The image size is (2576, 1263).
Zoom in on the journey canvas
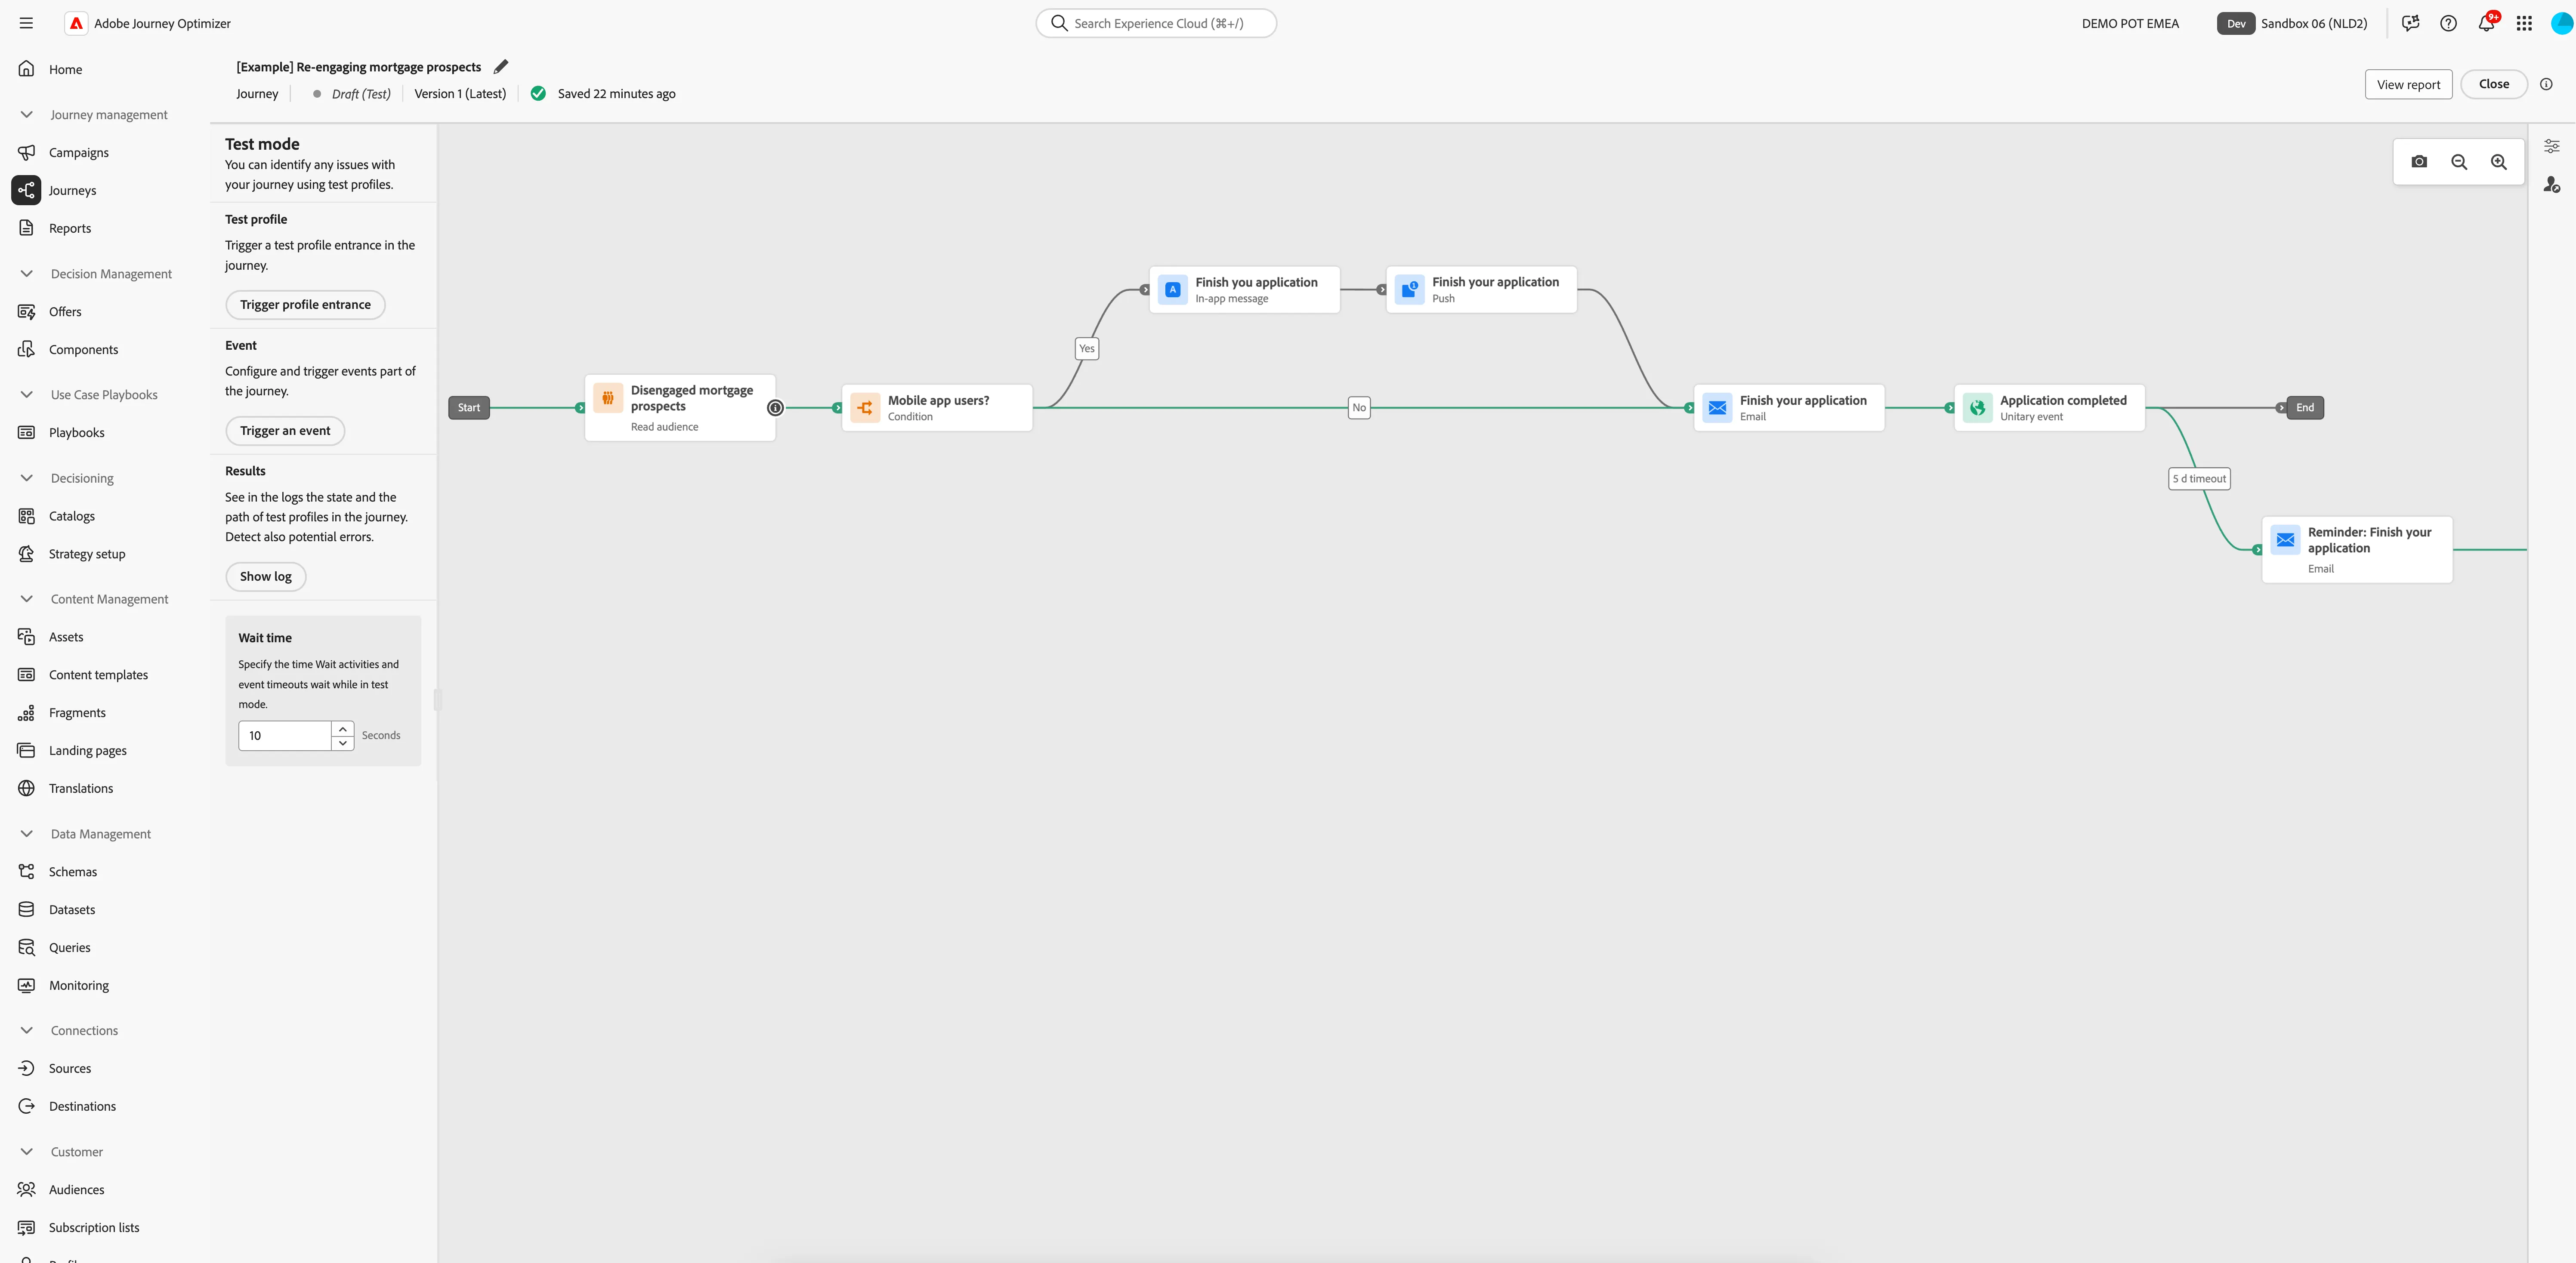2499,162
